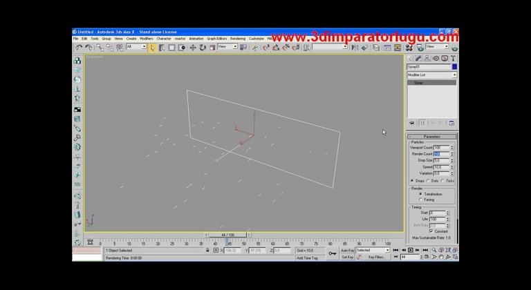Click the Set Key button
This screenshot has height=290, width=531.
coord(348,257)
